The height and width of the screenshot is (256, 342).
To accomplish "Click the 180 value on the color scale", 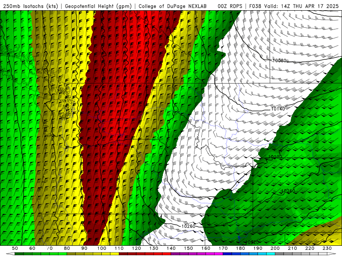I will tap(240, 248).
